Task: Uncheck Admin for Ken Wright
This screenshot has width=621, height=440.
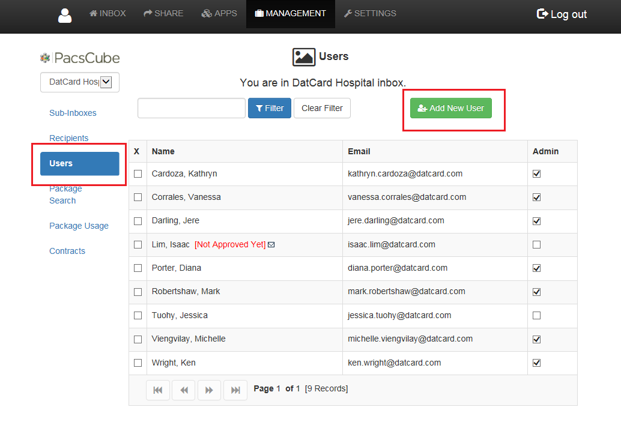Action: point(537,363)
